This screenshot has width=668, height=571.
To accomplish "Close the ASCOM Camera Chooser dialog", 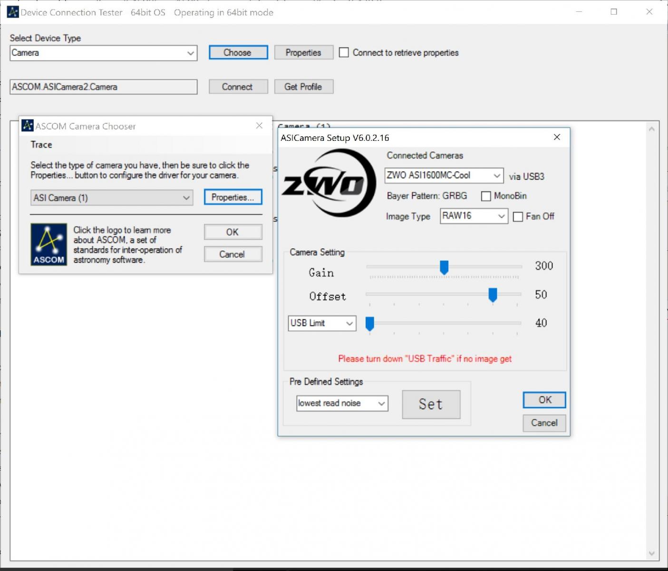I will [259, 126].
